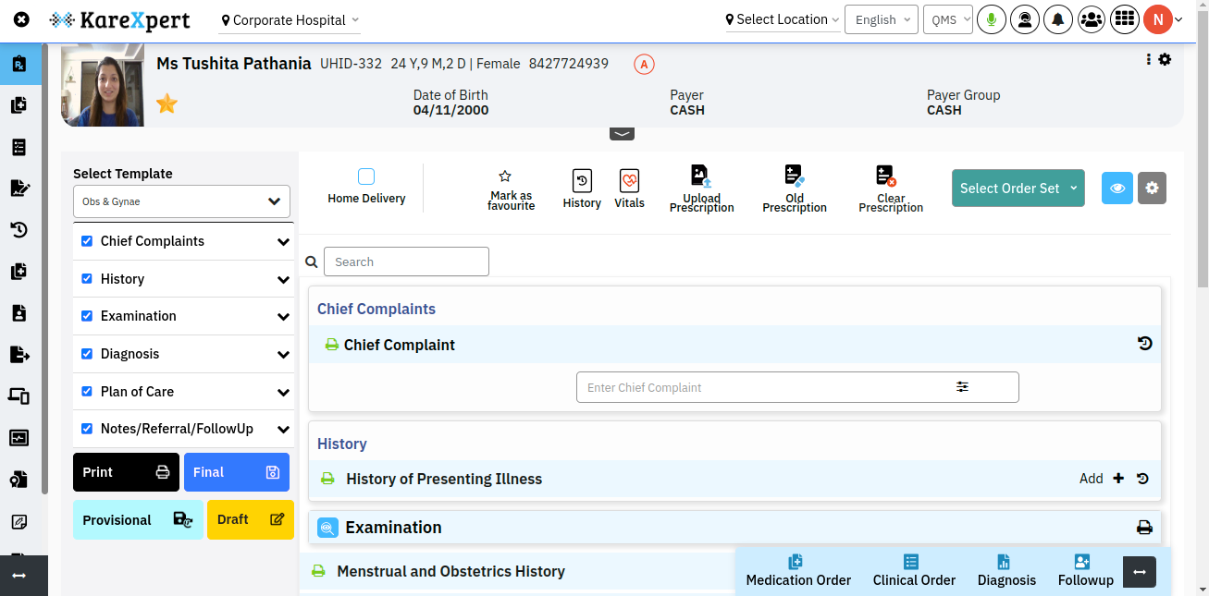Click inside the Search input field
Image resolution: width=1209 pixels, height=596 pixels.
(x=406, y=262)
